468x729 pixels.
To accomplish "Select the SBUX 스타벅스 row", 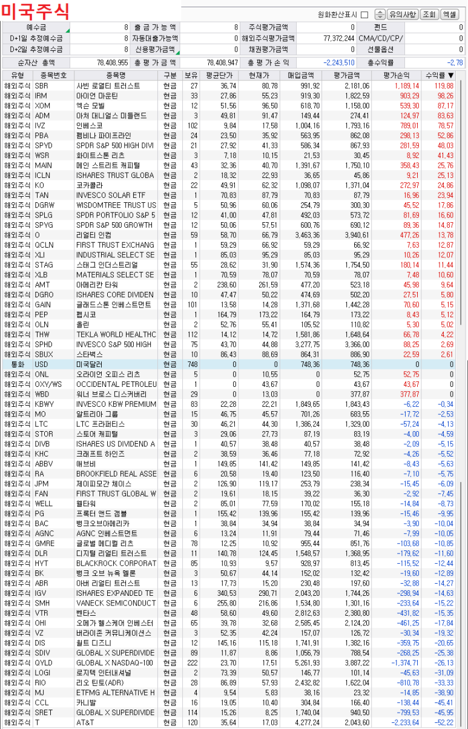I will [229, 354].
